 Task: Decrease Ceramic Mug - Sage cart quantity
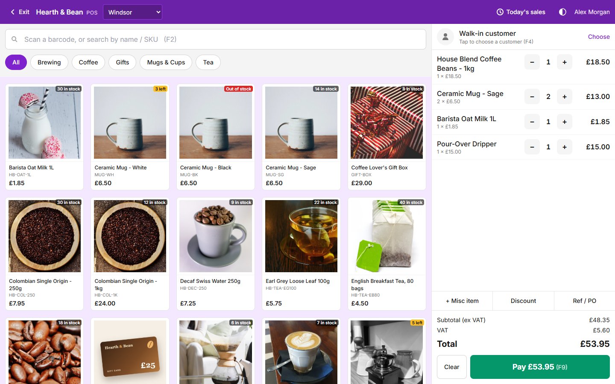tap(532, 97)
